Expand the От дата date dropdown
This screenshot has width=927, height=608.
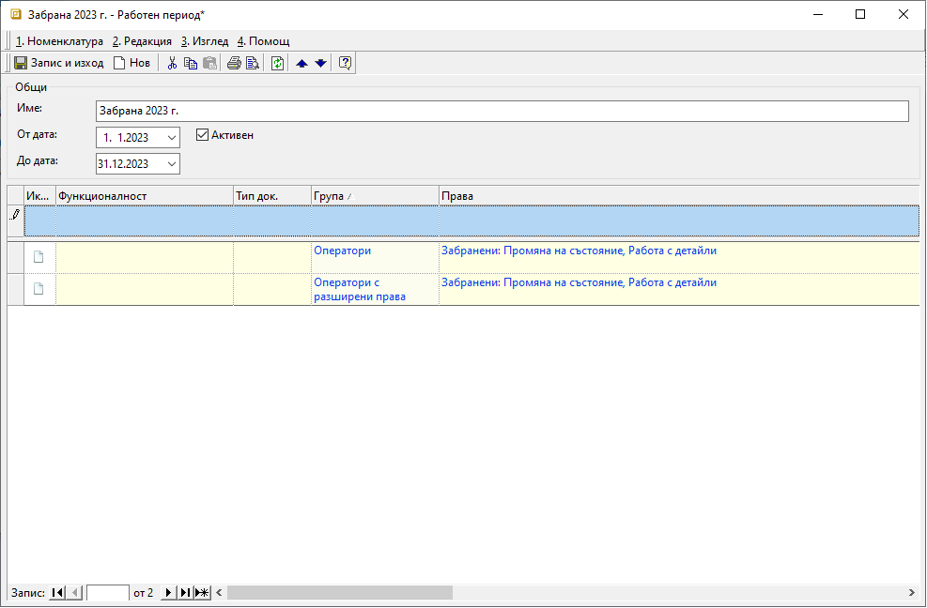(x=171, y=138)
